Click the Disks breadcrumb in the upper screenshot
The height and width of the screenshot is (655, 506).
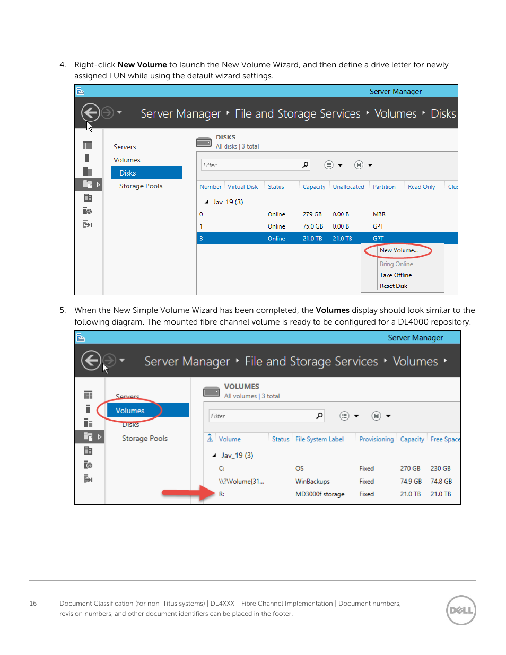coord(443,113)
